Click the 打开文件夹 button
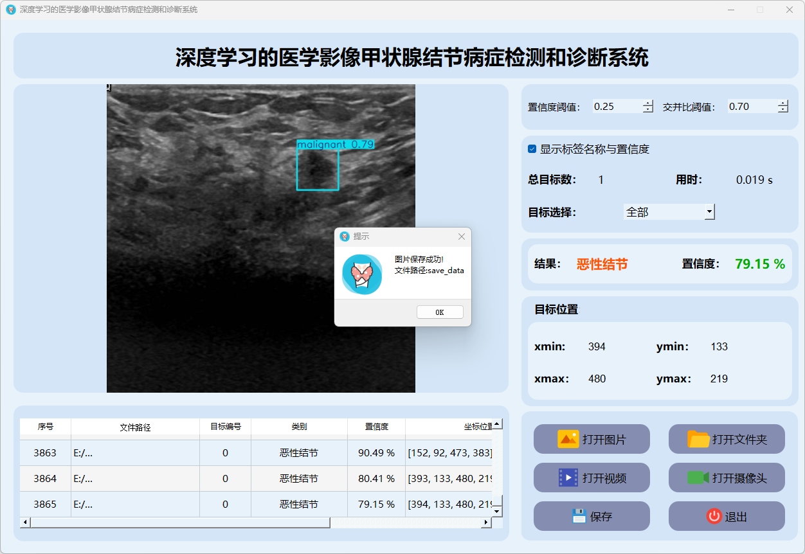Screen dimensions: 805x554 pos(727,439)
